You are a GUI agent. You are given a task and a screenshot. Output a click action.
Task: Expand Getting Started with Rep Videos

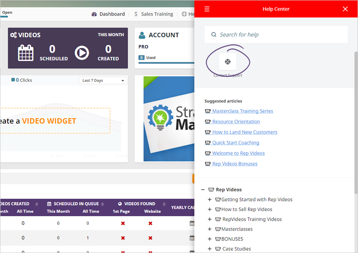tap(210, 200)
